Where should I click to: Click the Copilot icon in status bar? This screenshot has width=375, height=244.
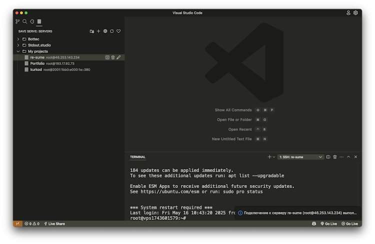click(314, 223)
